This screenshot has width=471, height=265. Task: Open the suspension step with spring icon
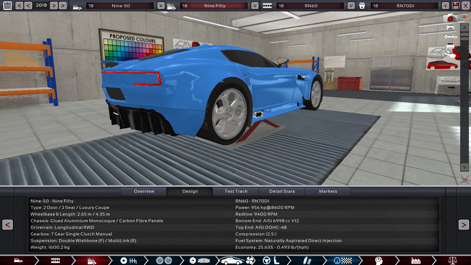[x=307, y=260]
